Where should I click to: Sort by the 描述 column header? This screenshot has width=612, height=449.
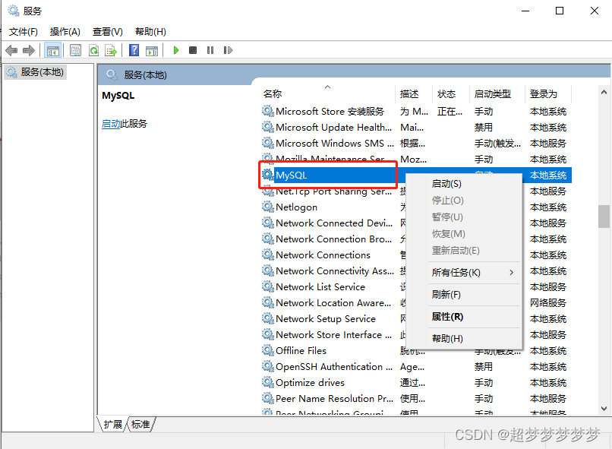pos(414,93)
